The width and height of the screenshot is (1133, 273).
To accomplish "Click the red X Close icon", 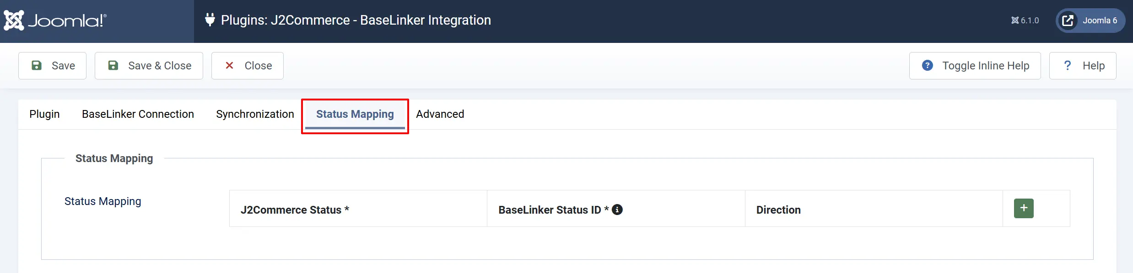I will [x=229, y=65].
